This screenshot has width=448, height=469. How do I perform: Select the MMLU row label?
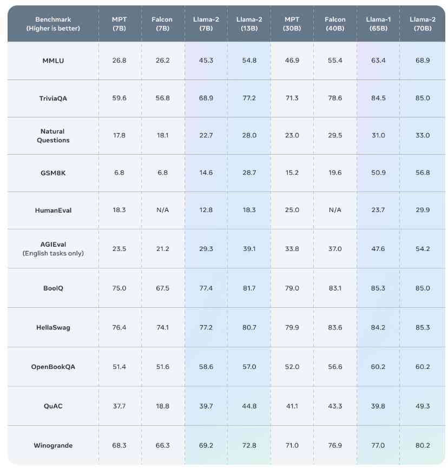53,61
